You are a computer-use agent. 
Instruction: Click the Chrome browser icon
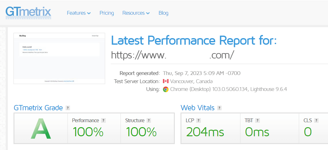coord(166,89)
